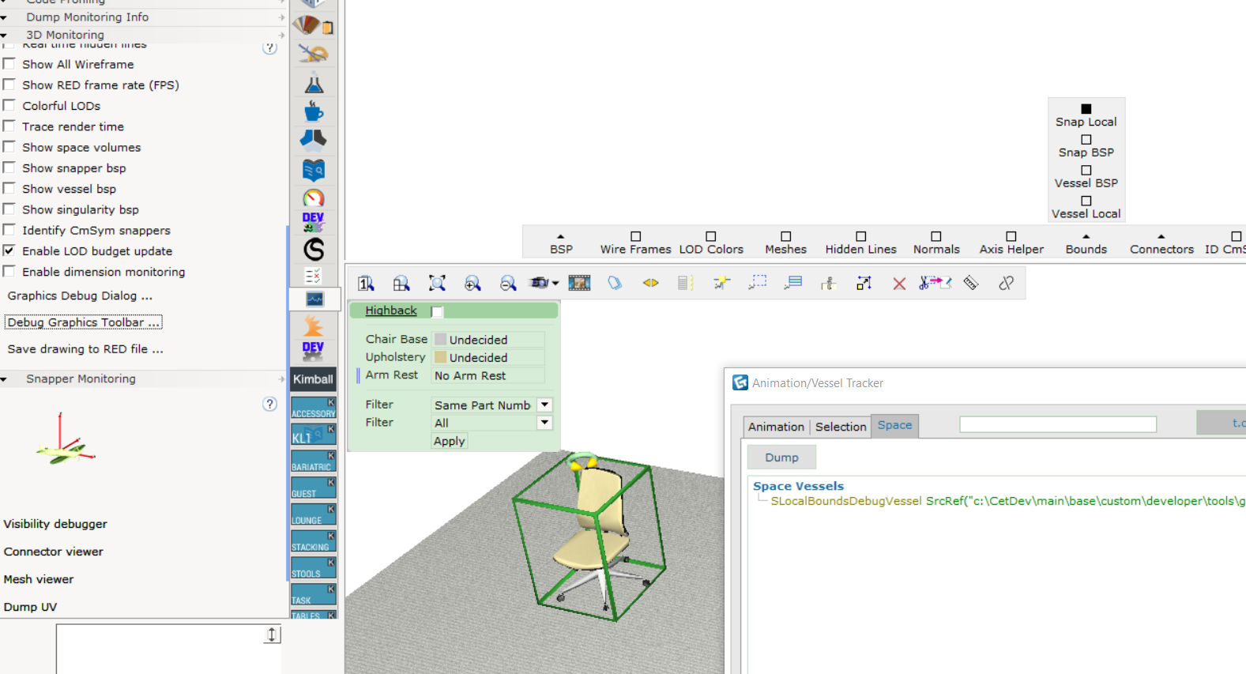Click the Chair Base color swatch

[x=441, y=340]
